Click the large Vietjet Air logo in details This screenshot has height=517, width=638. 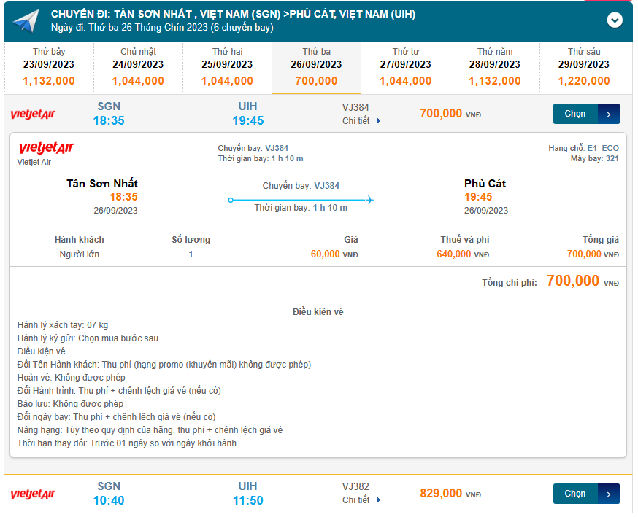(x=46, y=149)
